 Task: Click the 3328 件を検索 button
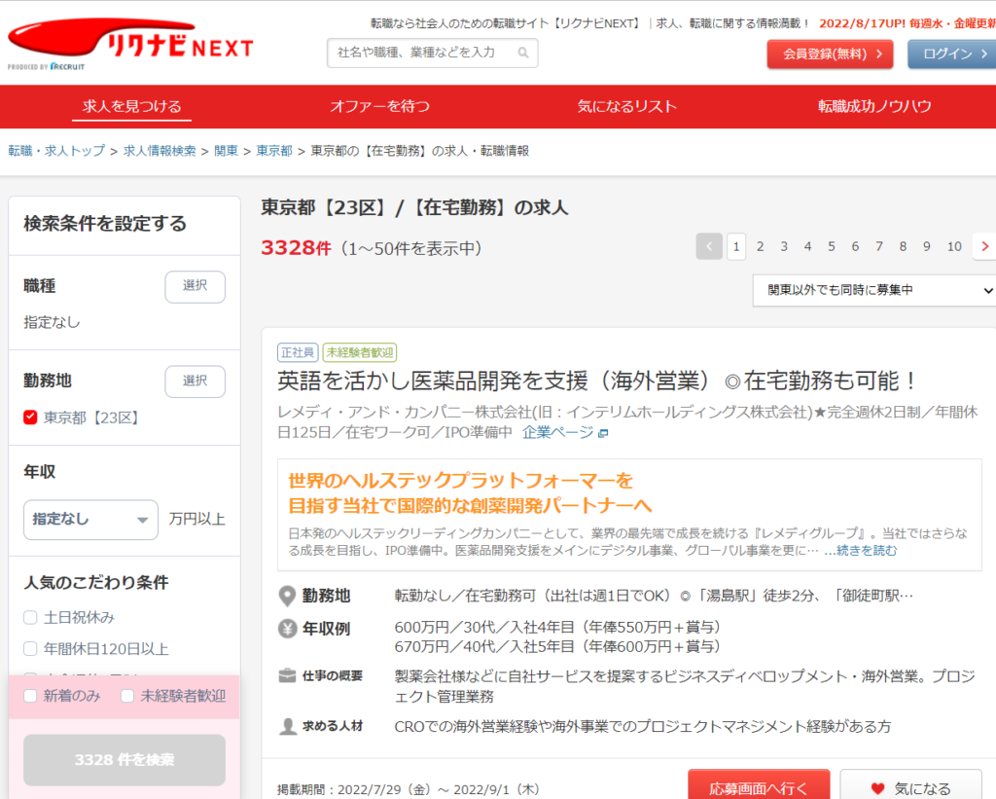click(124, 760)
